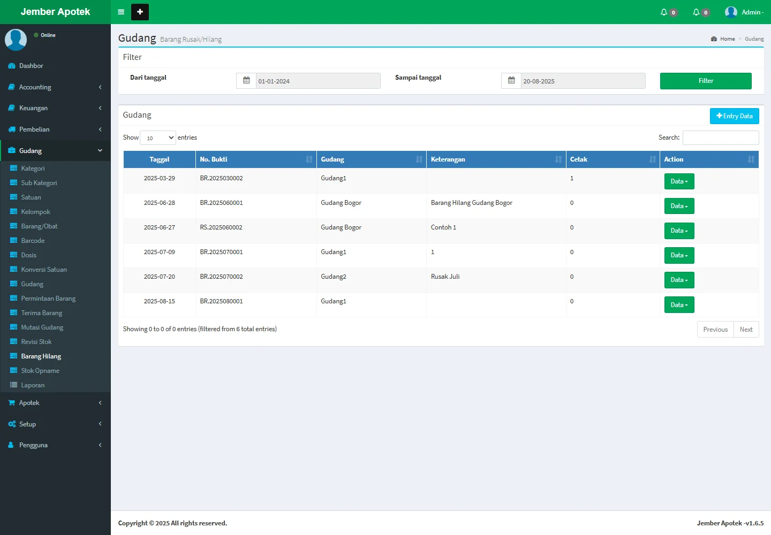The height and width of the screenshot is (535, 771).
Task: Click the Next pagination button
Action: click(746, 330)
